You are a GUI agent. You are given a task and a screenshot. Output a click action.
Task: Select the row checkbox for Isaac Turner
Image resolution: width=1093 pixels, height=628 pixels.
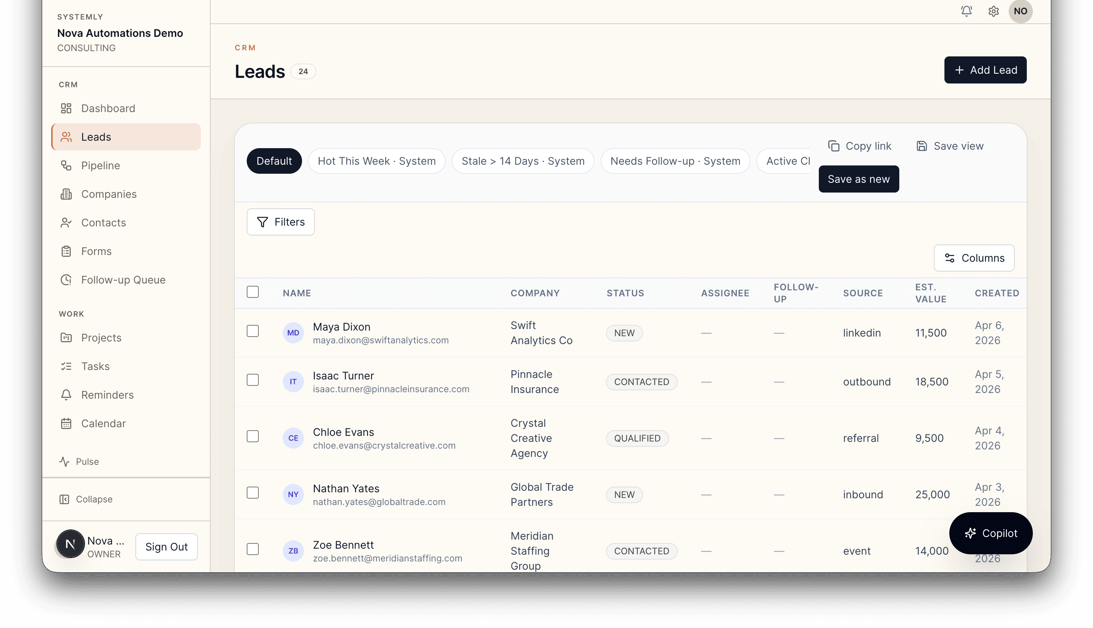[x=253, y=380]
